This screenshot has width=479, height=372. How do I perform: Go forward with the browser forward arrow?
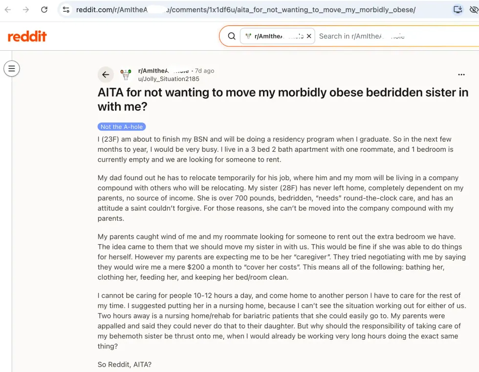(26, 10)
